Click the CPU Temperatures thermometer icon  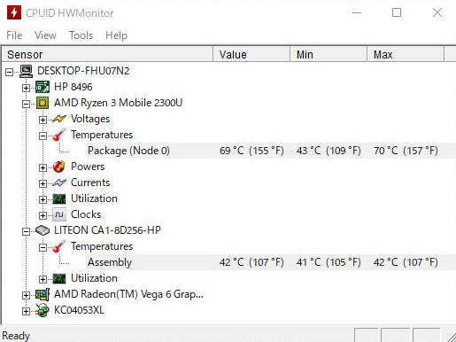pos(59,135)
